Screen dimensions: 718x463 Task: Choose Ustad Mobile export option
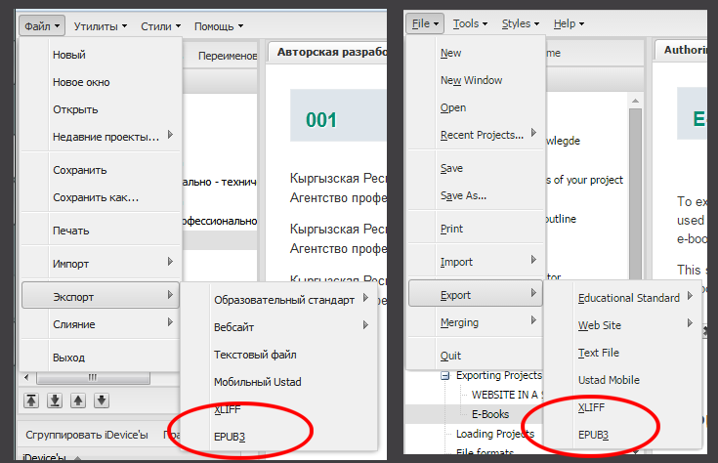[x=623, y=380]
